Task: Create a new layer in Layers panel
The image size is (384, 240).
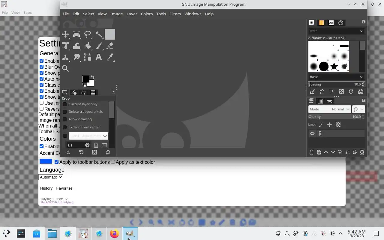Action: coord(311,152)
